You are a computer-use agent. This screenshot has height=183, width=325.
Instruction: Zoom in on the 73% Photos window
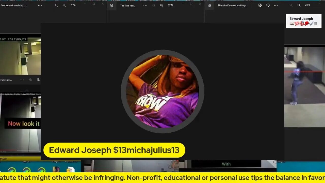(64, 5)
